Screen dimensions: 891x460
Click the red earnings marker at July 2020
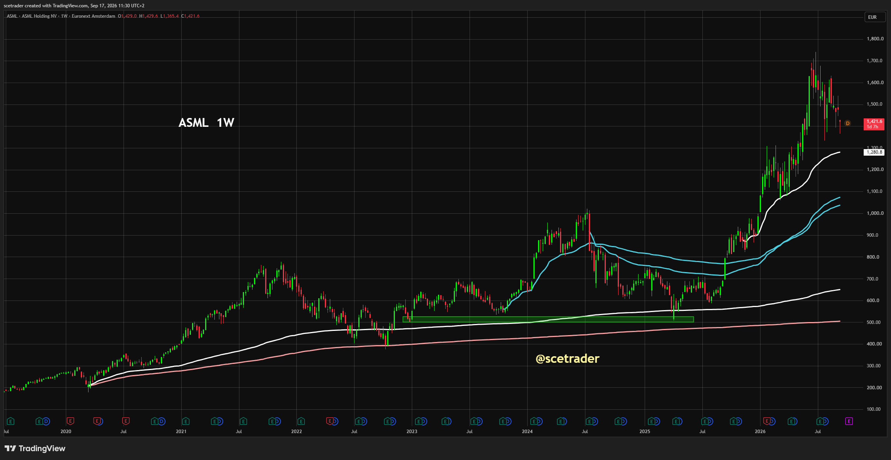pyautogui.click(x=125, y=421)
